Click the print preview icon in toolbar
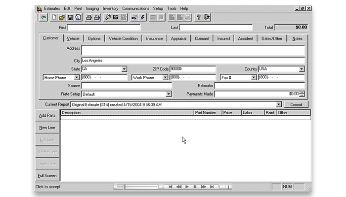The height and width of the screenshot is (197, 346). click(x=78, y=17)
